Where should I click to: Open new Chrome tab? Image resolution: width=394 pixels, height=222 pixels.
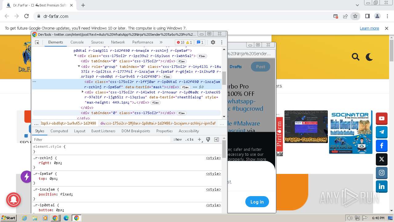click(x=83, y=5)
